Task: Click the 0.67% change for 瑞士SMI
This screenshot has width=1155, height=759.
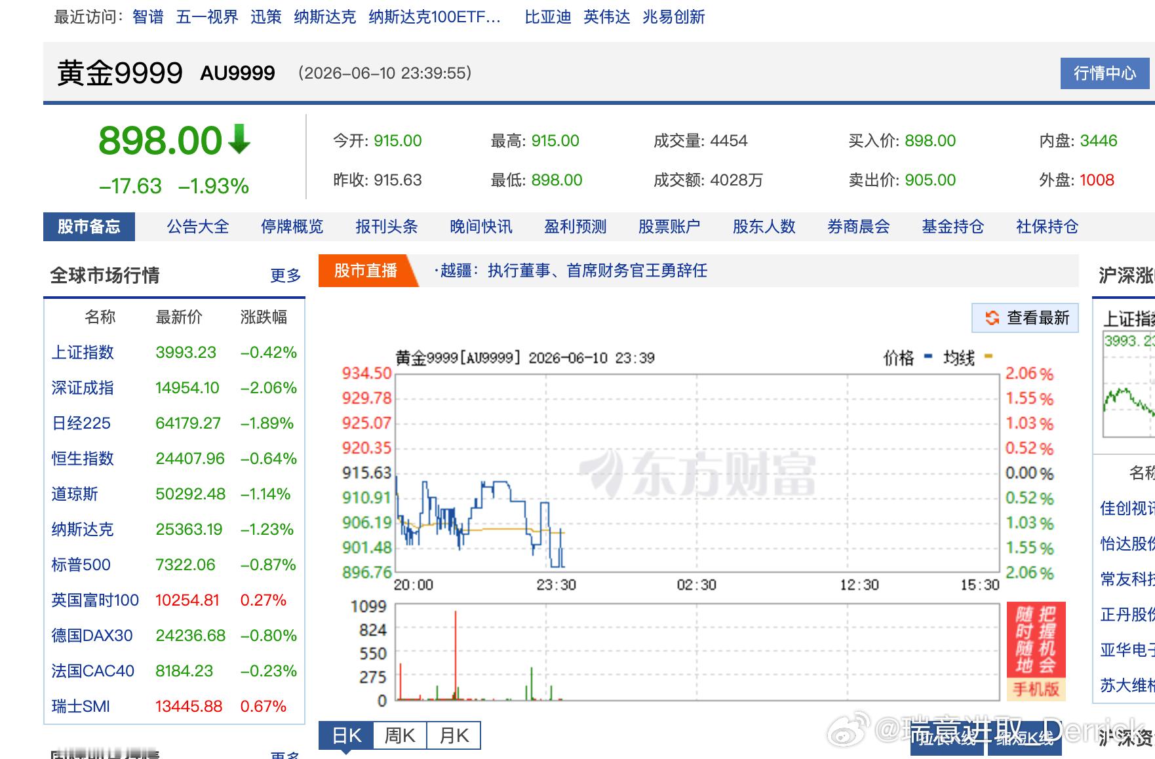Action: coord(264,707)
